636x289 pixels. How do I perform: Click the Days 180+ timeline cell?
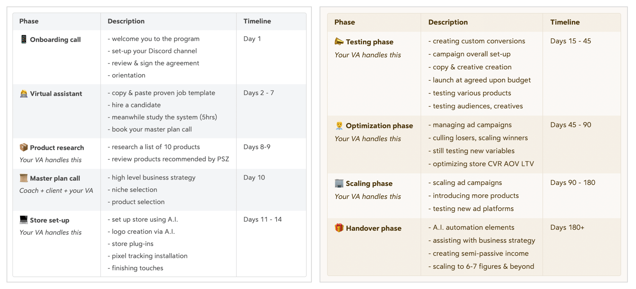click(x=567, y=228)
